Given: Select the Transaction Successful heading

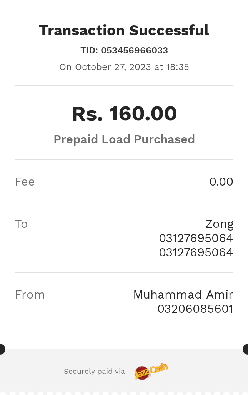Looking at the screenshot, I should coord(124,30).
